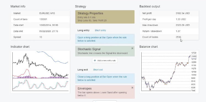Select the Long entry tab
Screen dimensions: 206x102
pyautogui.click(x=83, y=30)
